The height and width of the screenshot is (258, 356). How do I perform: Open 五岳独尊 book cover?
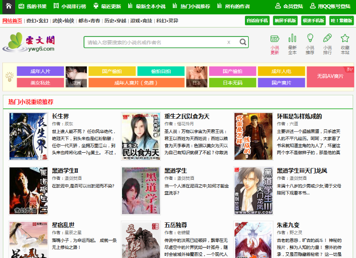141,240
